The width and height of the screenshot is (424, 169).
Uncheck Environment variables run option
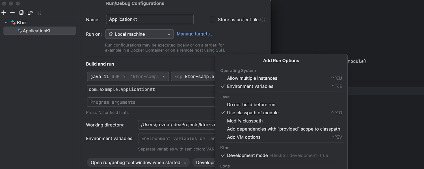[250, 86]
